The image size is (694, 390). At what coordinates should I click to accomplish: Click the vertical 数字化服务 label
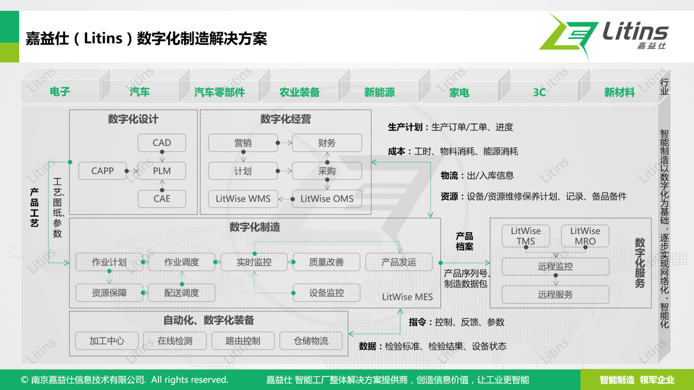pos(640,263)
